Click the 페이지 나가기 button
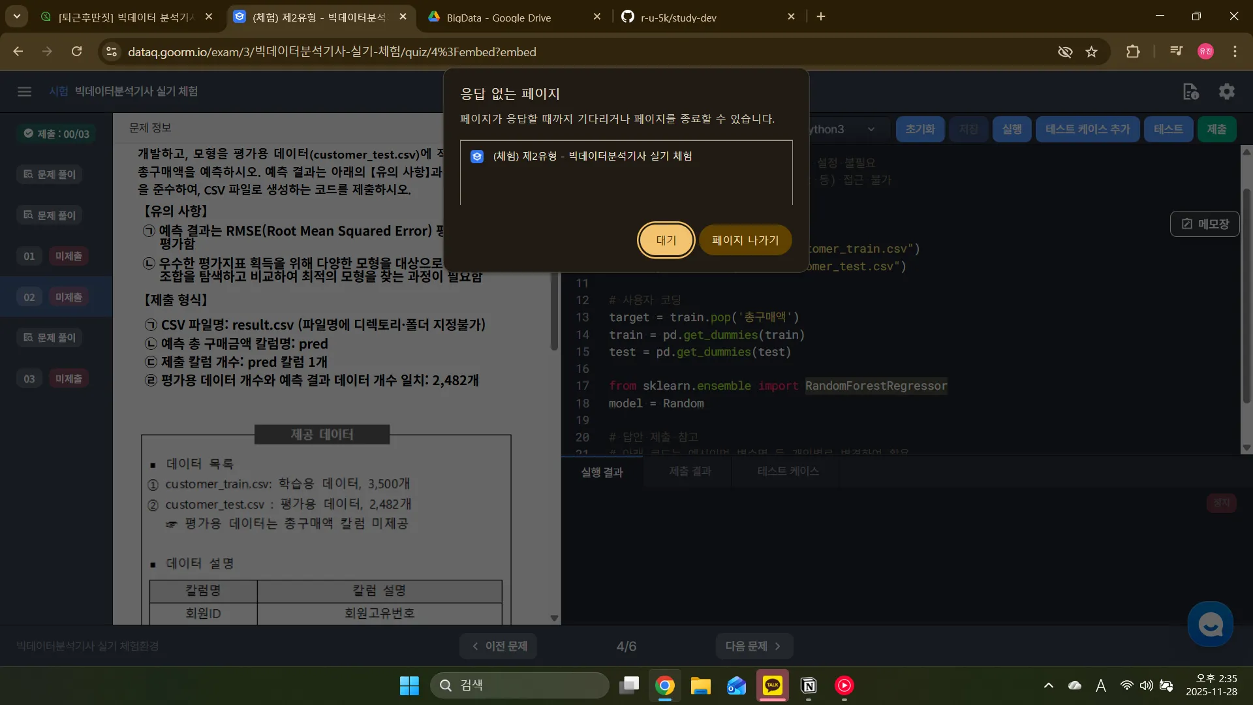 point(745,240)
